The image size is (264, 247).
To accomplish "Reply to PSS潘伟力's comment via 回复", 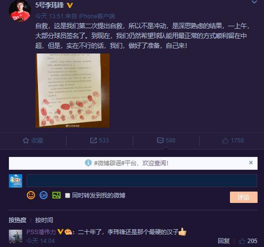I will point(224,241).
